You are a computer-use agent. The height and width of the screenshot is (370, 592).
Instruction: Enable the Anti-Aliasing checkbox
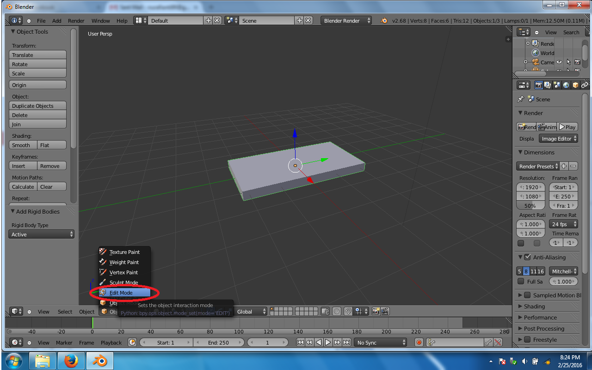pyautogui.click(x=527, y=257)
